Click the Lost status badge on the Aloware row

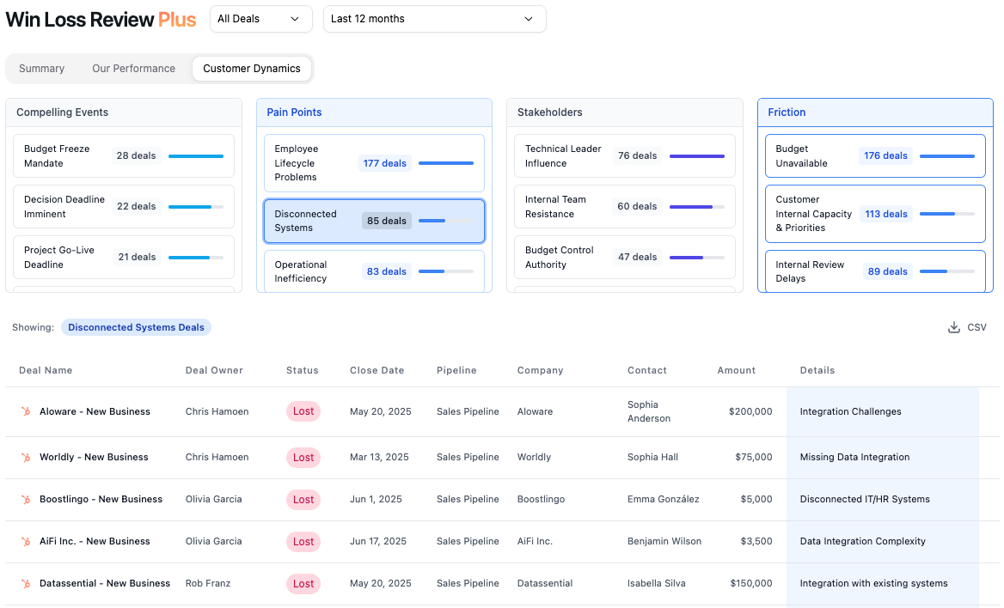(x=303, y=411)
